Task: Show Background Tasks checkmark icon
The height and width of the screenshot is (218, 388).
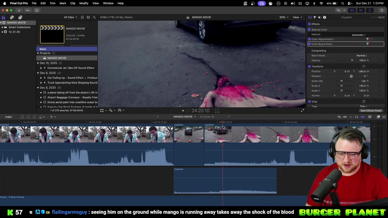Action: [37, 10]
